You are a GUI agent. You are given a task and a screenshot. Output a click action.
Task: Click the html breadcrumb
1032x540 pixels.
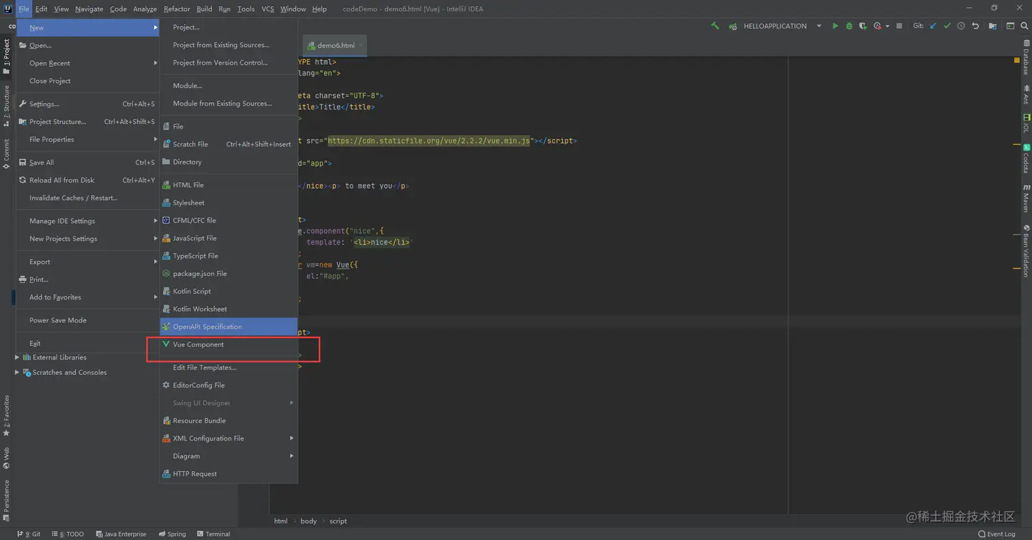click(281, 521)
